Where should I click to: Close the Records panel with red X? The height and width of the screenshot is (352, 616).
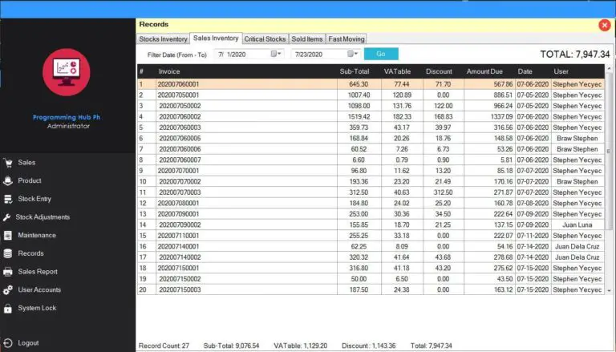(x=604, y=26)
